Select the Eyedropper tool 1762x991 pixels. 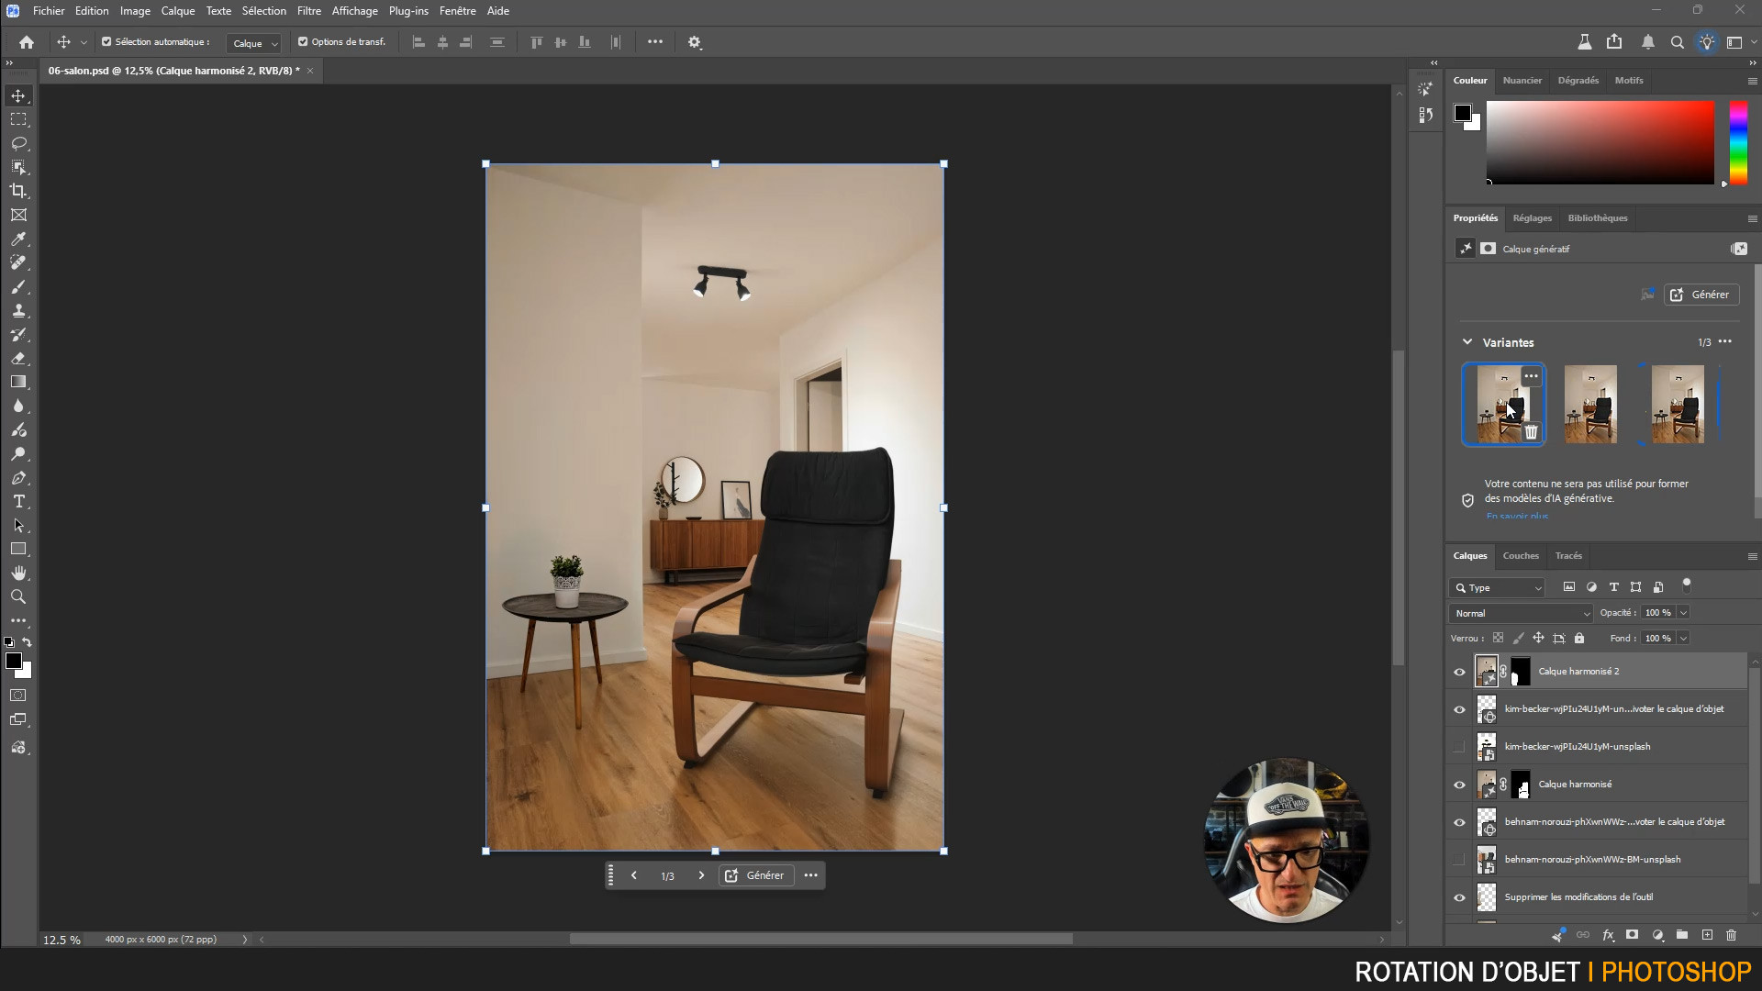[18, 239]
